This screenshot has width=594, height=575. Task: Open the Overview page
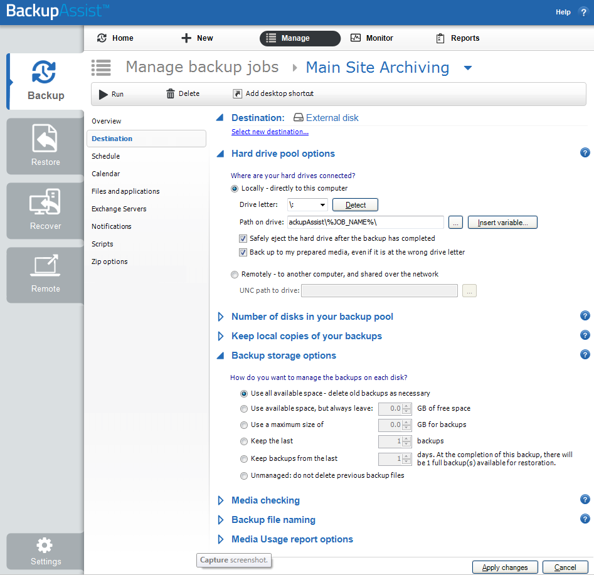107,121
